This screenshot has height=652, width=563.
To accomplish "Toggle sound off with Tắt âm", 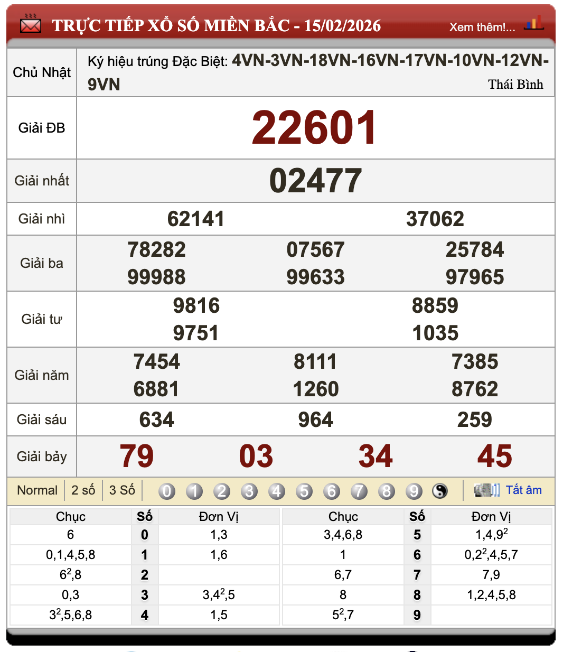I will tap(524, 490).
